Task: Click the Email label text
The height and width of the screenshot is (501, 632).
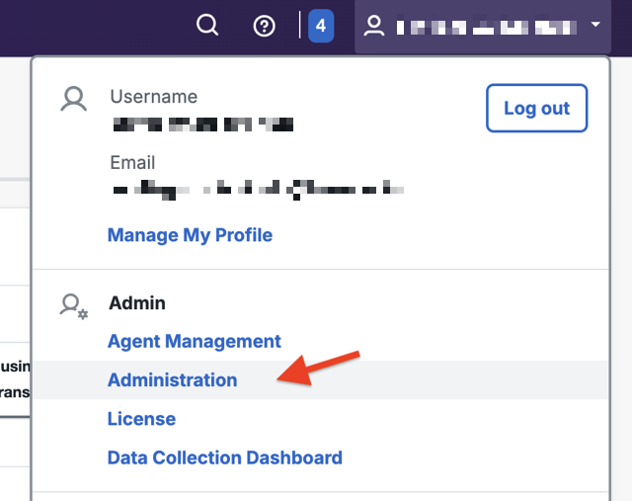Action: (133, 163)
